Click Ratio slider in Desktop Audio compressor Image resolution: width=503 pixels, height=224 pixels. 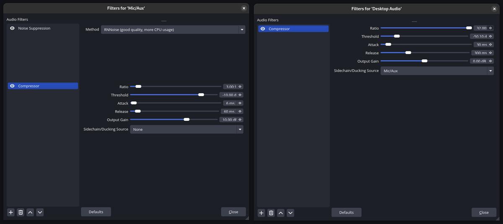tap(426, 28)
